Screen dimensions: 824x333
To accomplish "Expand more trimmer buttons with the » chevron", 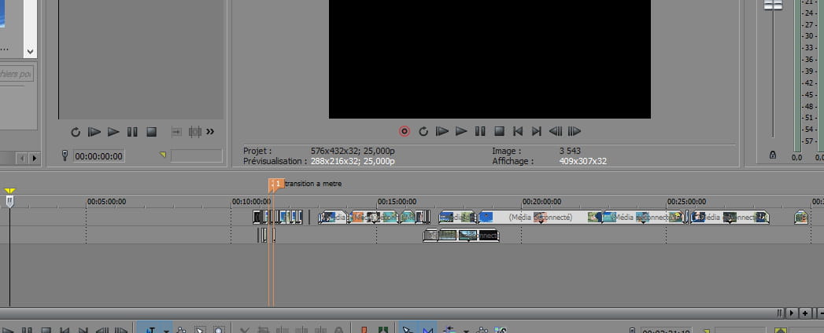I will coord(210,132).
